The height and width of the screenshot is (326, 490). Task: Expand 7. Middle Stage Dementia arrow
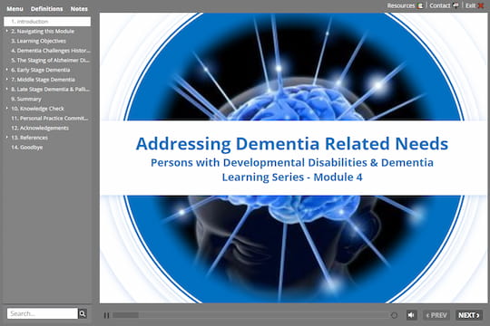[7, 80]
